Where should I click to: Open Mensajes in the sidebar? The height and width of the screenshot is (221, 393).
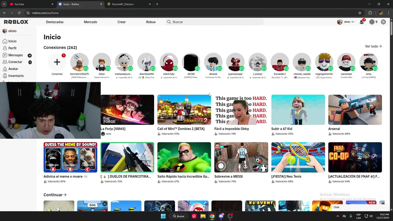pyautogui.click(x=15, y=55)
